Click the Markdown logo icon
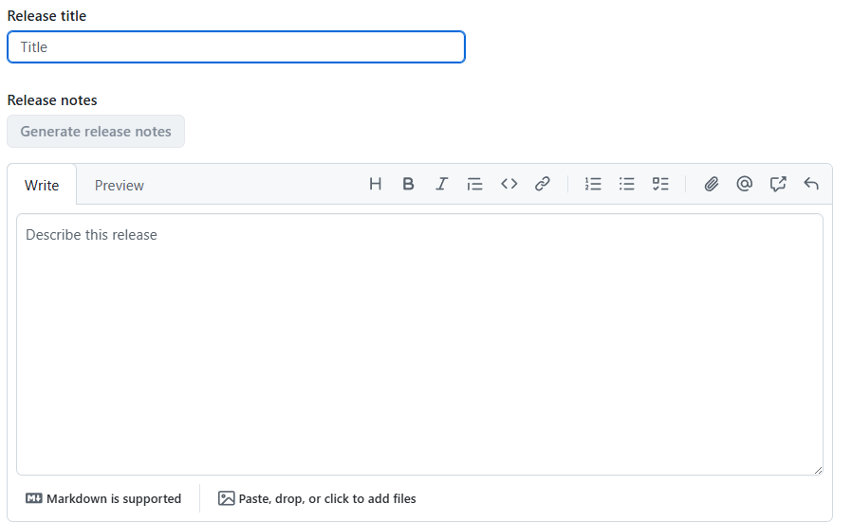This screenshot has width=852, height=522. coord(34,498)
